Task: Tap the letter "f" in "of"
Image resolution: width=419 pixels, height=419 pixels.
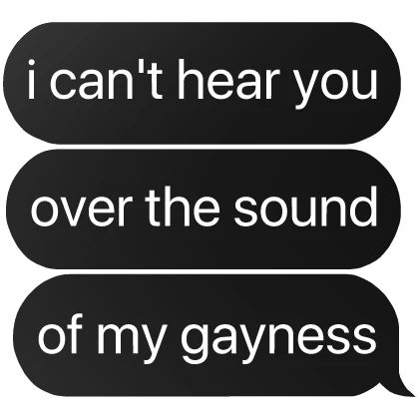Action: tap(74, 332)
